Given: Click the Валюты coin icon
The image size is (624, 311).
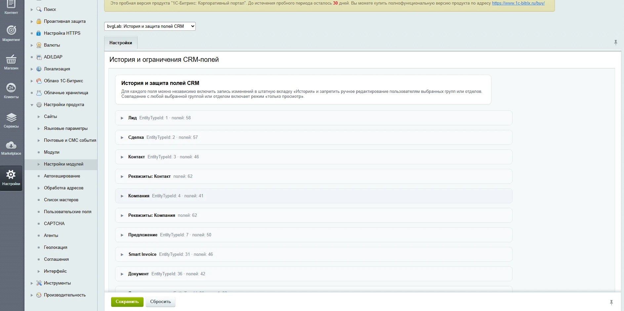Looking at the screenshot, I should (39, 45).
